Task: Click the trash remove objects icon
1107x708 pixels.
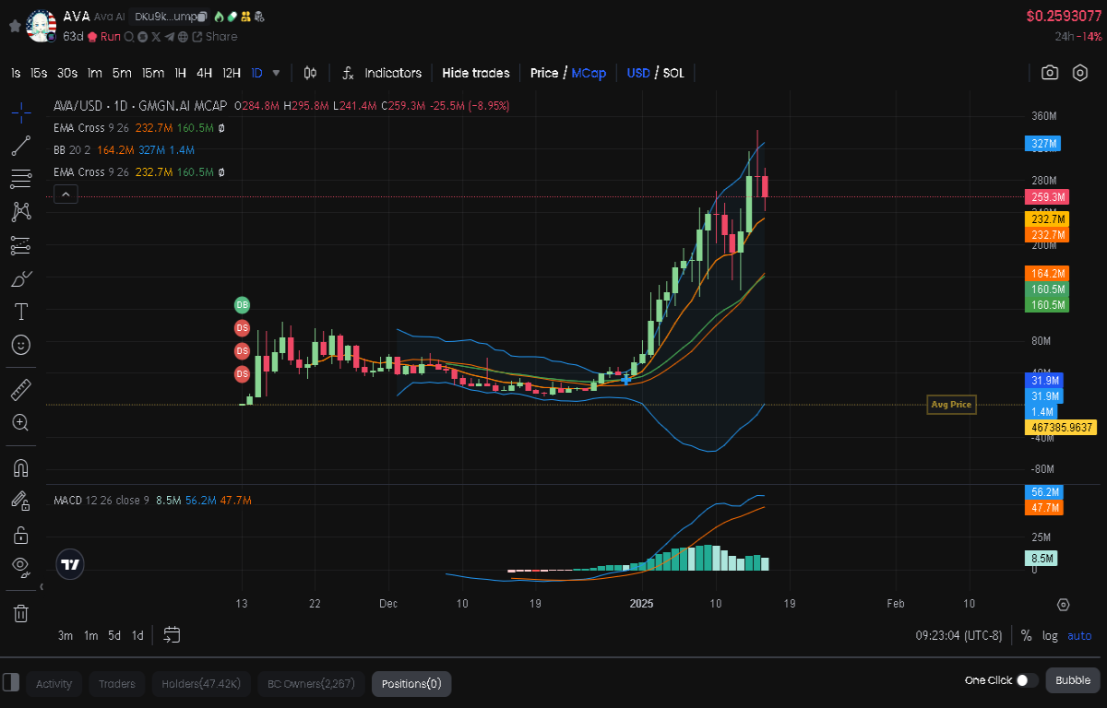Action: [x=20, y=613]
